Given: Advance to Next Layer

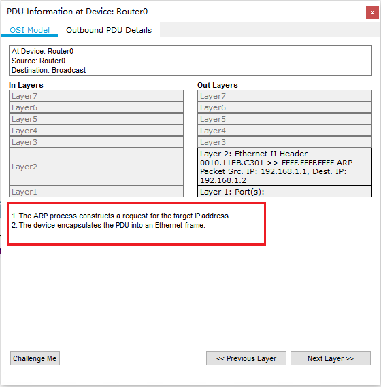Looking at the screenshot, I should coord(331,358).
